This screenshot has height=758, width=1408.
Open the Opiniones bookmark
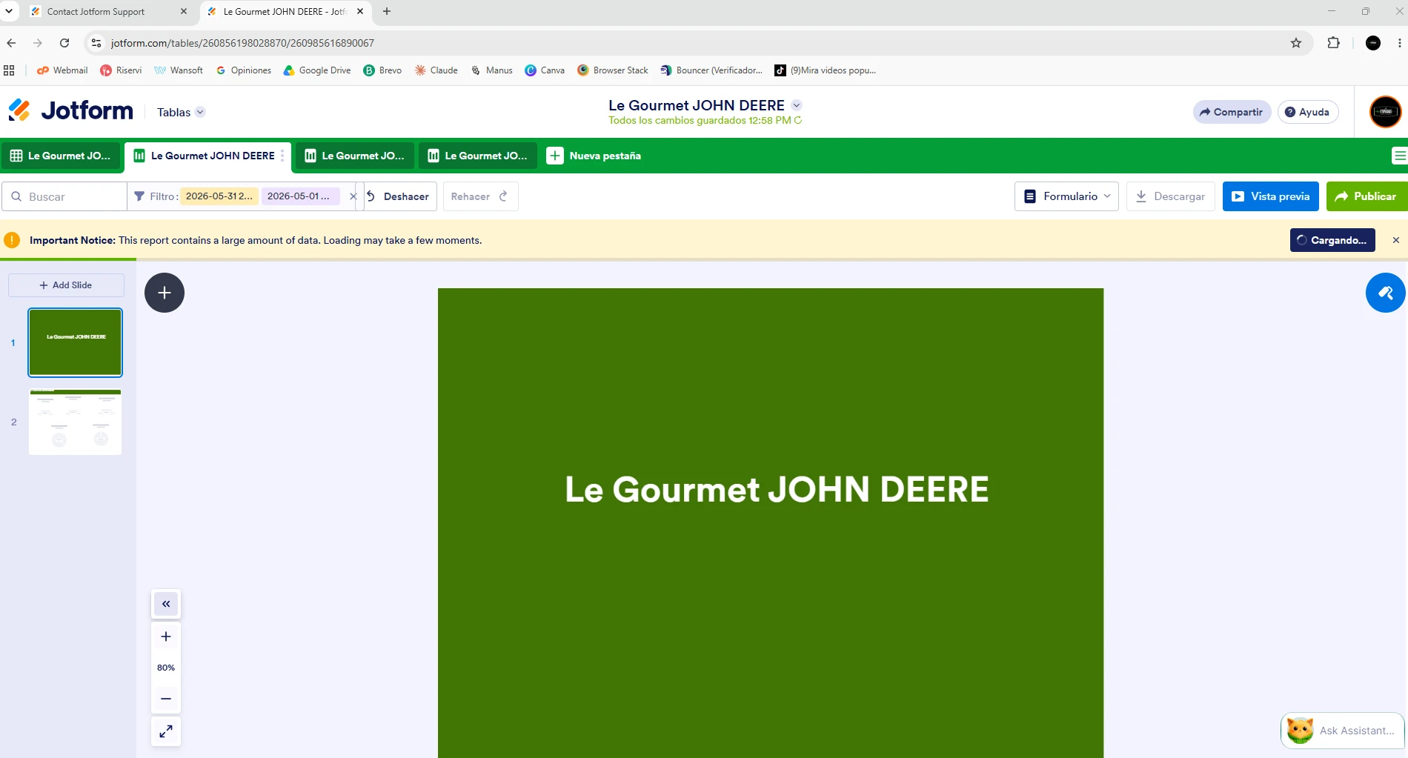tap(243, 70)
